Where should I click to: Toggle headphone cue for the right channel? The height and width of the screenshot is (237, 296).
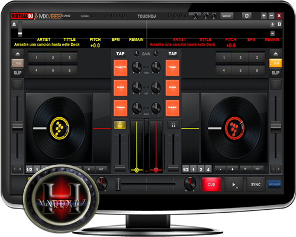(173, 125)
